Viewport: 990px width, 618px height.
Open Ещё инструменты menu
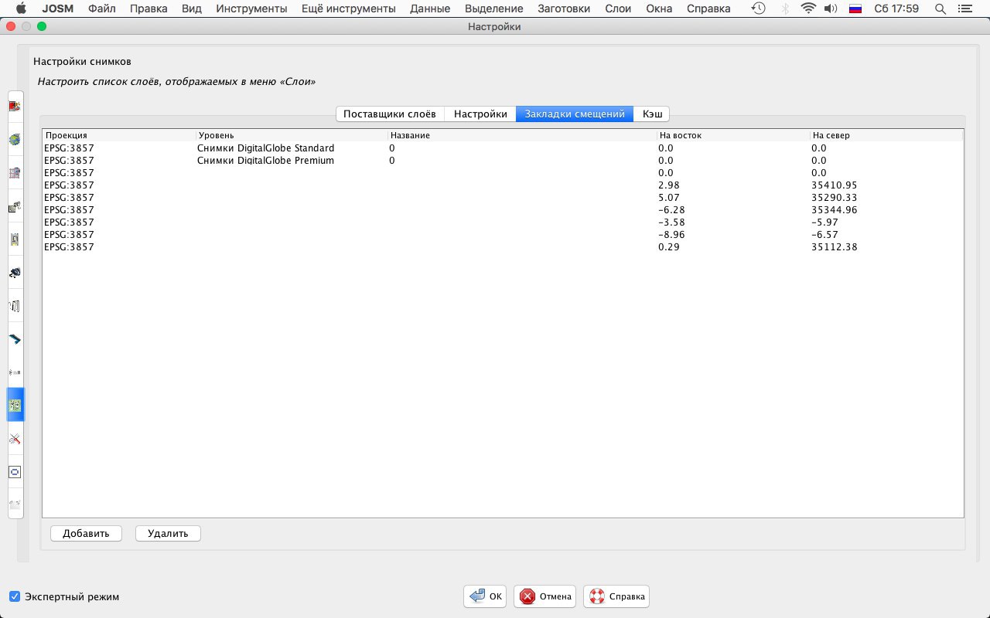tap(348, 8)
